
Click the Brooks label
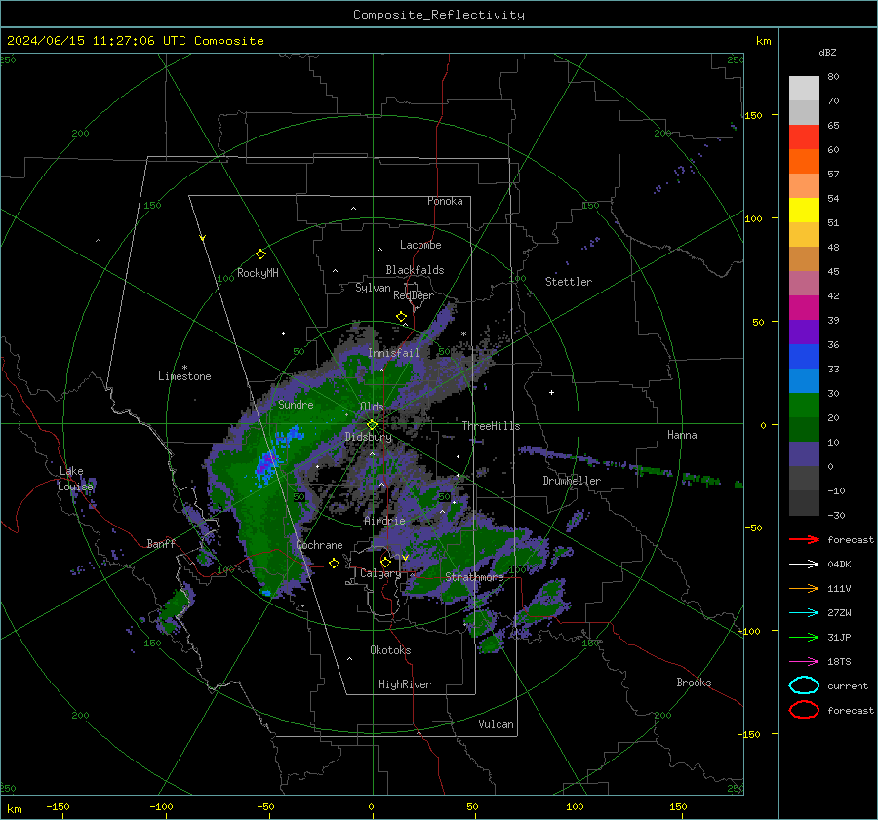[694, 683]
